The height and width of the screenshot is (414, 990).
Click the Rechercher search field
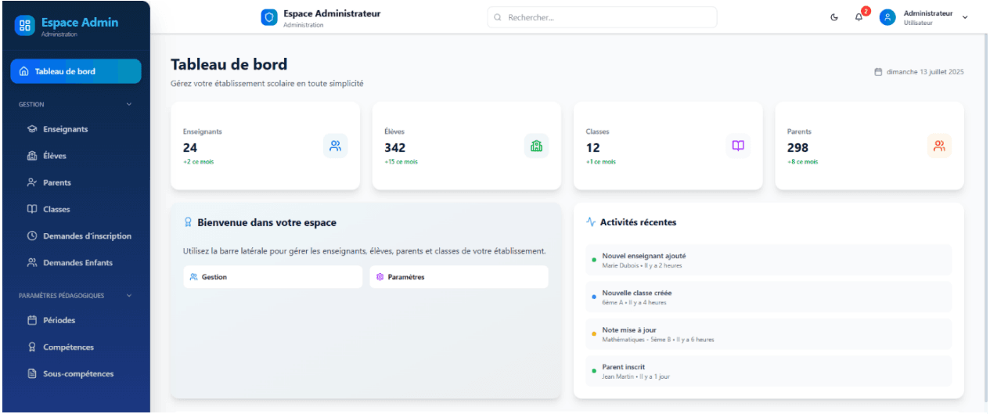coord(601,17)
